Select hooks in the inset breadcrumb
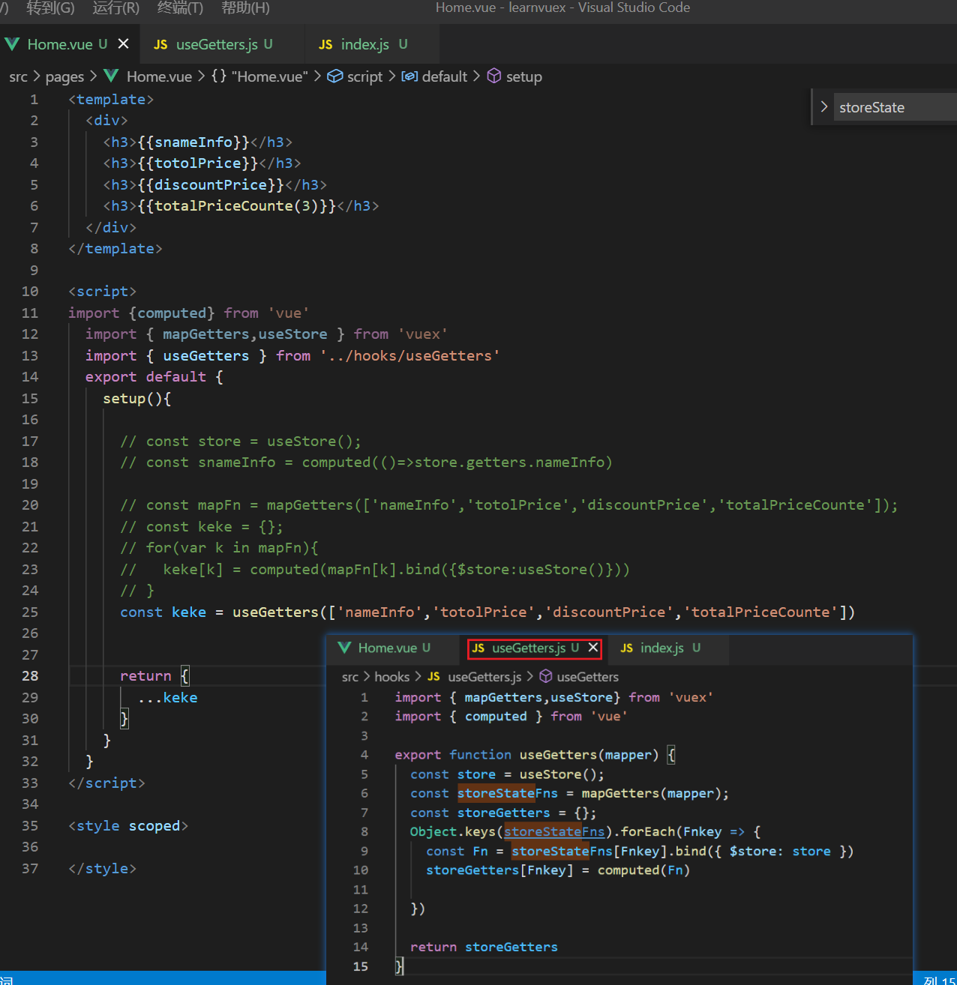Viewport: 957px width, 985px height. [392, 677]
